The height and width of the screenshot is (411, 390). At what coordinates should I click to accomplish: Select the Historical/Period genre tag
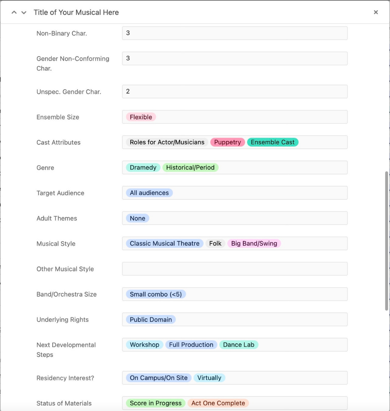pyautogui.click(x=190, y=168)
